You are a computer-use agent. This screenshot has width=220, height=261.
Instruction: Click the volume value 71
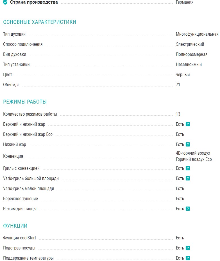pyautogui.click(x=178, y=85)
